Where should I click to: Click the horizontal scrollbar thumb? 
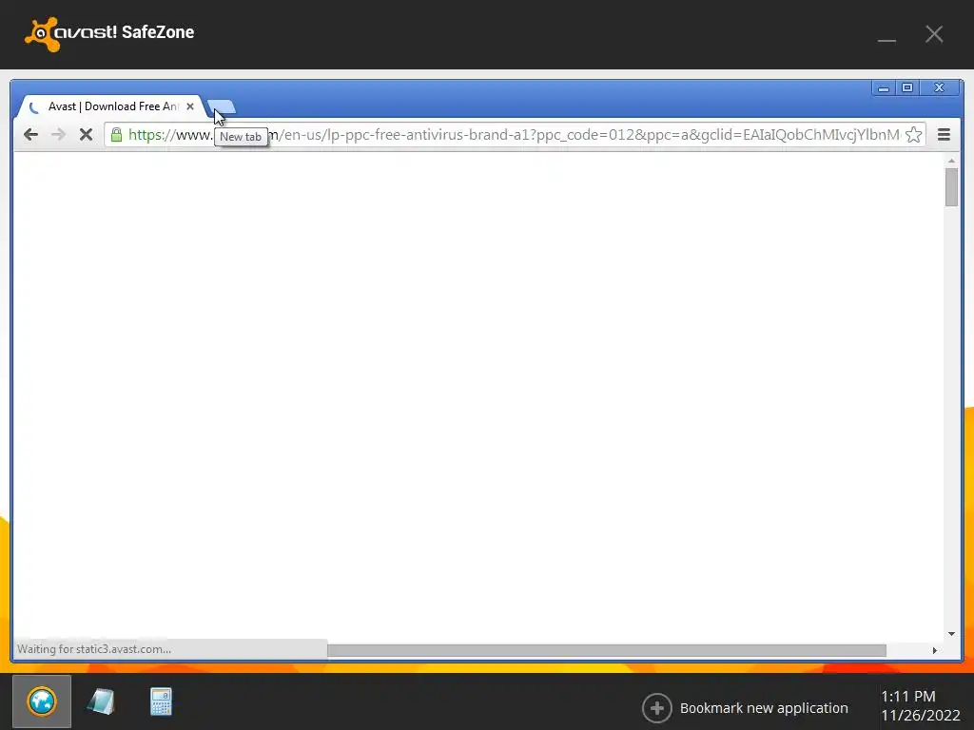pos(606,650)
